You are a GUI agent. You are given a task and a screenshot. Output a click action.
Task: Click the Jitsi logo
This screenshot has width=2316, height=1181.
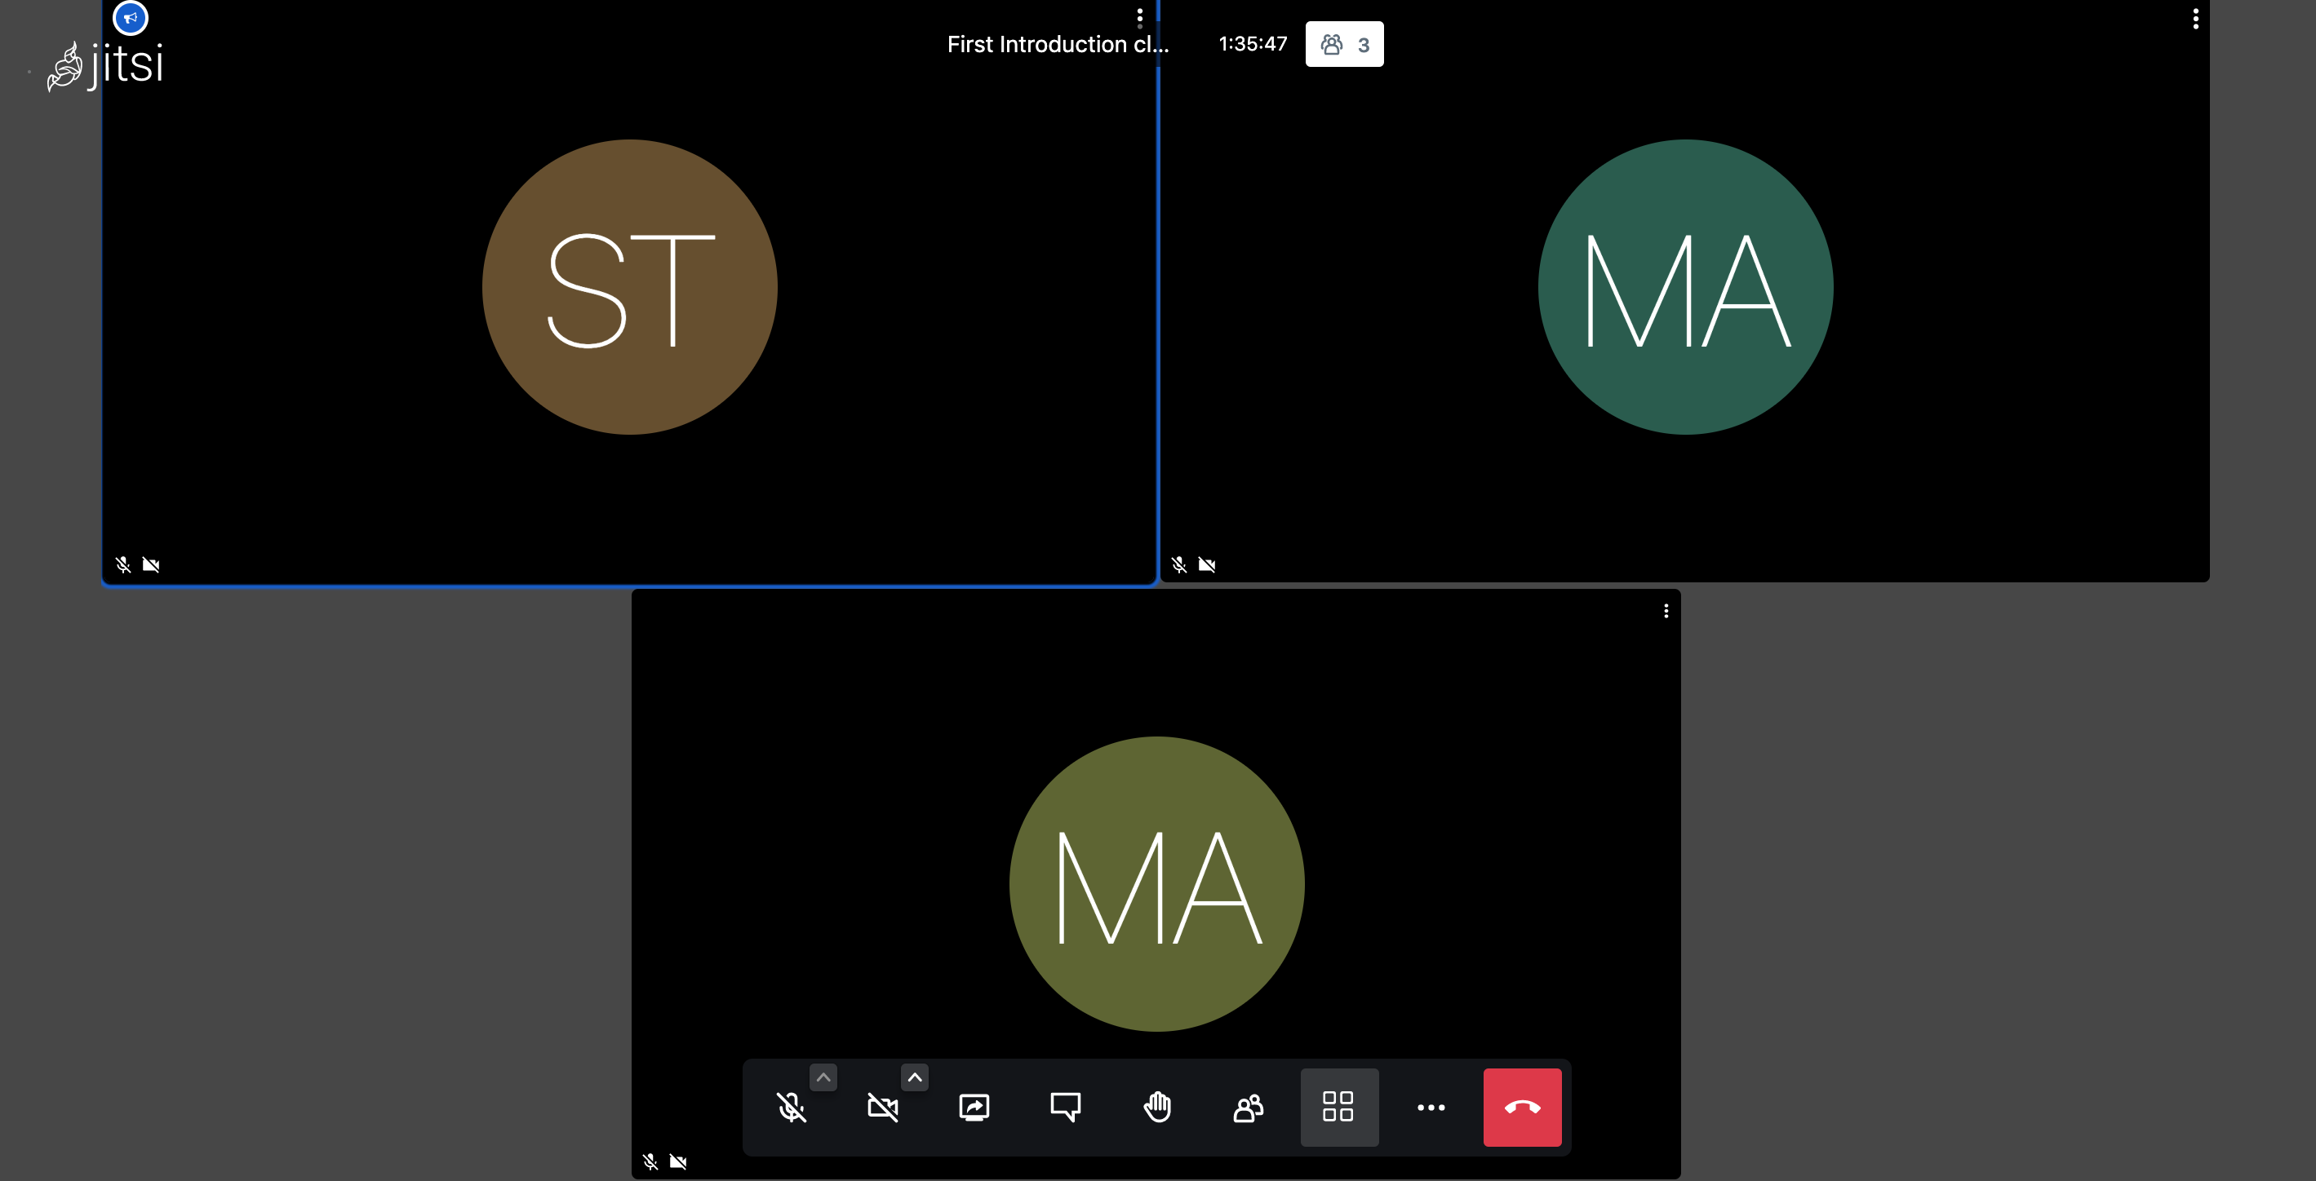(106, 64)
